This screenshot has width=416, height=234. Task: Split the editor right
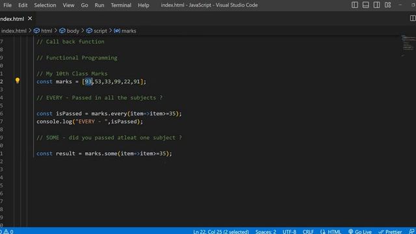click(x=413, y=18)
